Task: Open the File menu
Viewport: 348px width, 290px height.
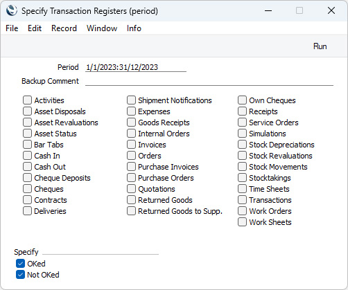Action: [x=12, y=28]
